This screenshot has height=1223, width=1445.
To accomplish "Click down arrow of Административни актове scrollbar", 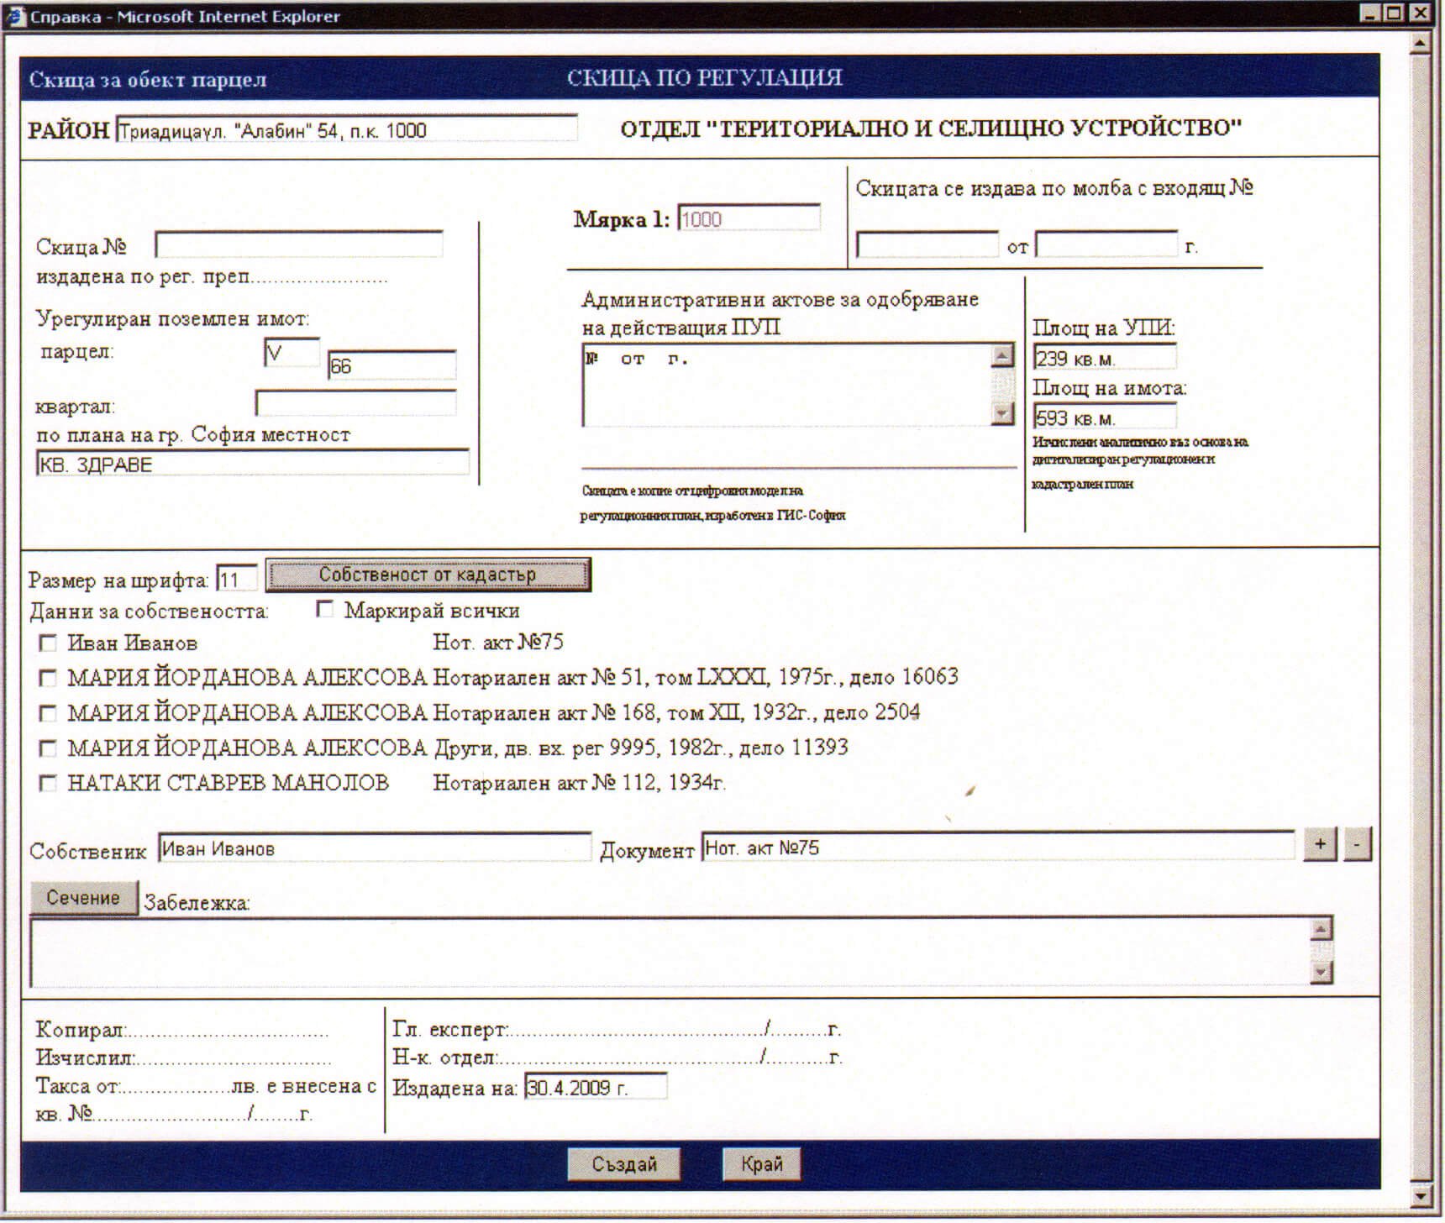I will click(x=1002, y=413).
